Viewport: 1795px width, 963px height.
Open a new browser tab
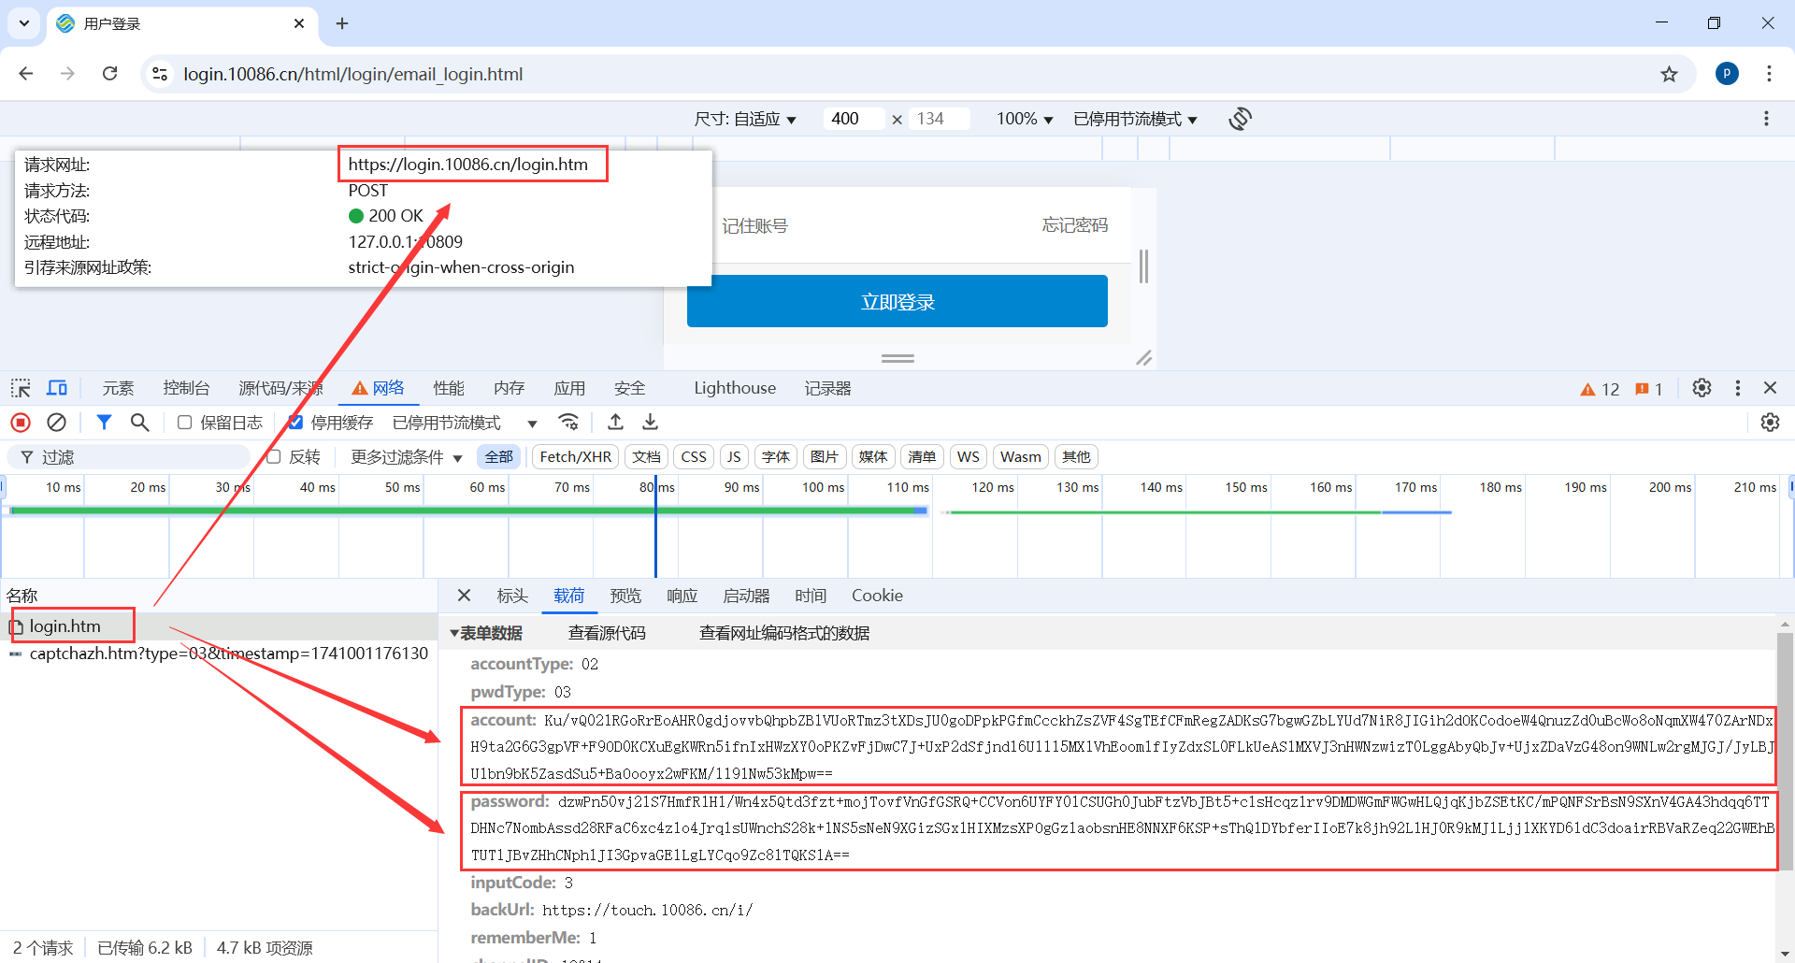342,23
